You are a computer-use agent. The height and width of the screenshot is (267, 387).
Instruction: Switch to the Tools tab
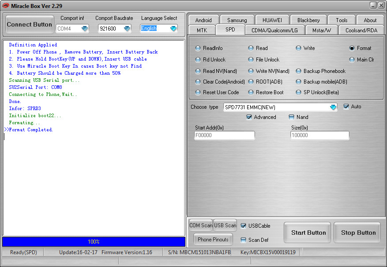coord(342,20)
